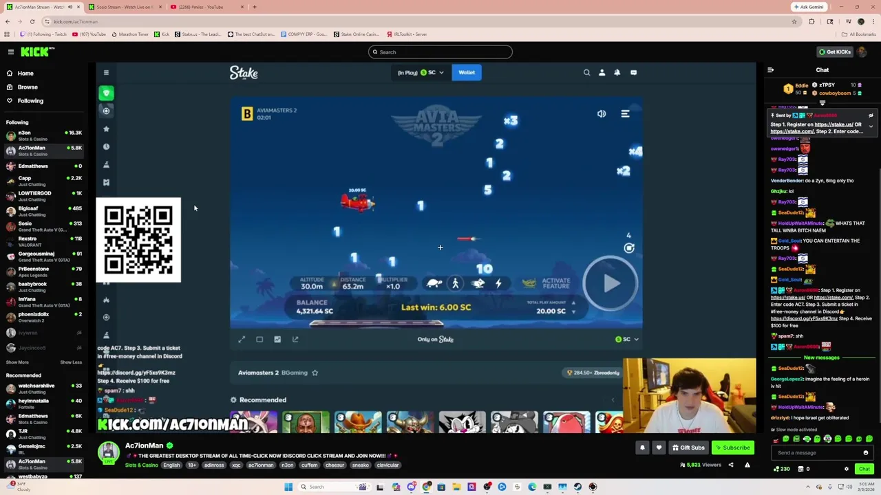Open game in popout window icon
The width and height of the screenshot is (881, 495).
pos(295,339)
